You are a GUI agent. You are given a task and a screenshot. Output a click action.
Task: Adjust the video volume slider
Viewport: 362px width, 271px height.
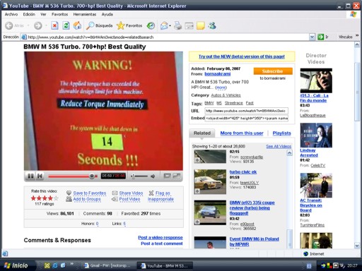pyautogui.click(x=139, y=176)
